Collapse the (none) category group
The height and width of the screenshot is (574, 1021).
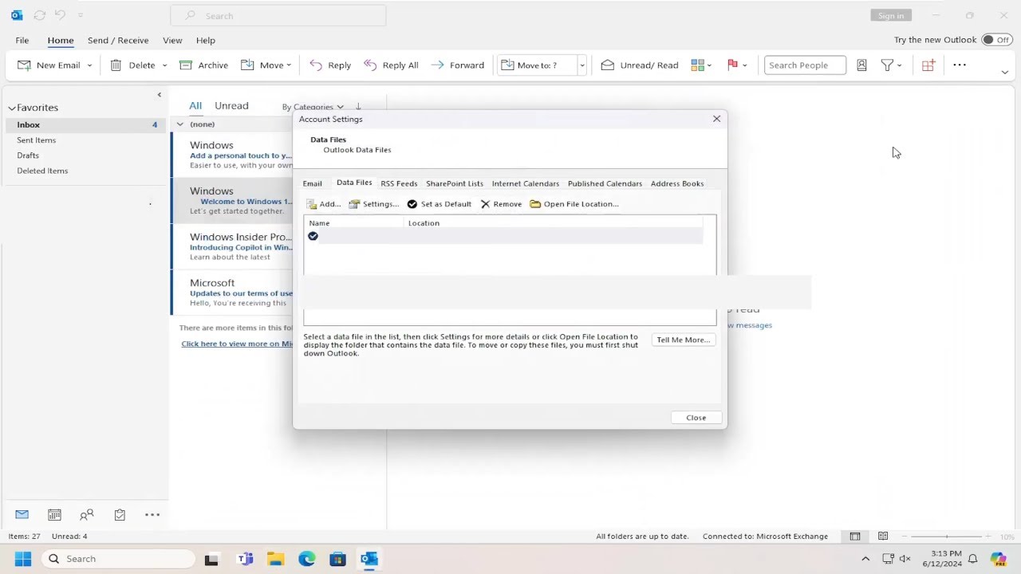[x=180, y=124]
